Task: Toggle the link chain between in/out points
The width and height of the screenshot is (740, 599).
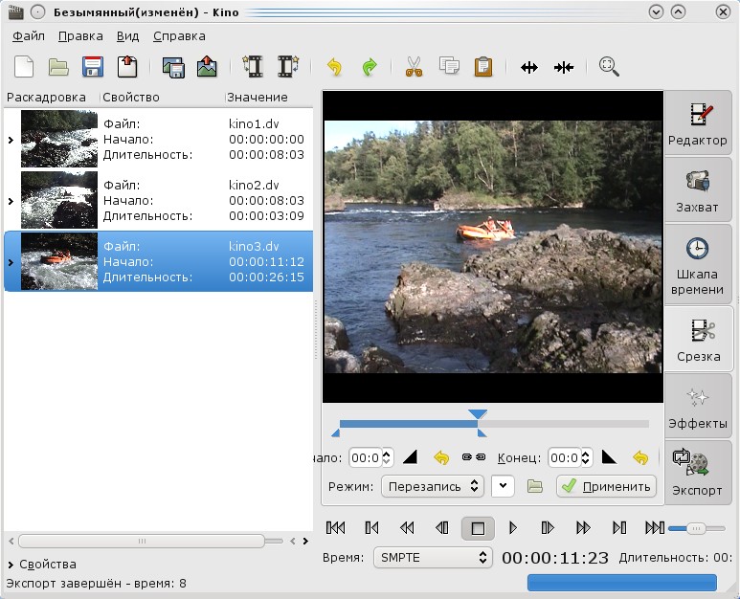Action: click(474, 457)
